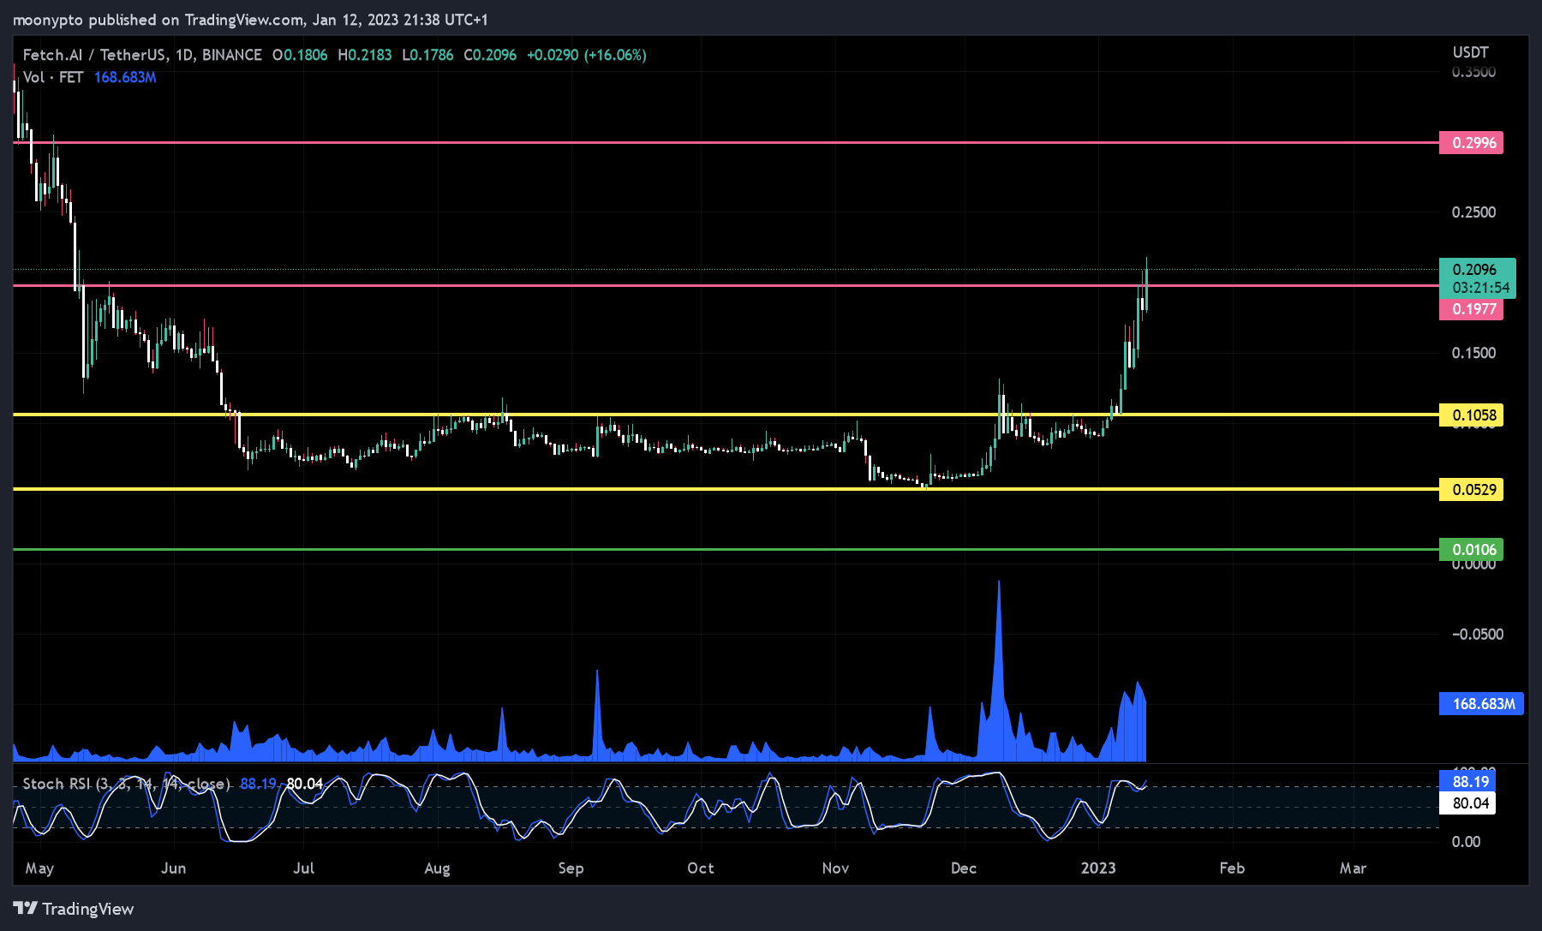Click the 0.2996 red price label
The height and width of the screenshot is (931, 1542).
coord(1471,142)
